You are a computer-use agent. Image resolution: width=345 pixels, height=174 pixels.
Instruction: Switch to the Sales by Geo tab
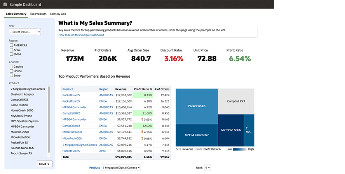point(58,14)
